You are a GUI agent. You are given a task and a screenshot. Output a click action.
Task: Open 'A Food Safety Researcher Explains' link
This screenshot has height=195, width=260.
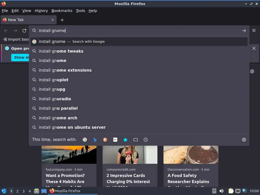(188, 178)
